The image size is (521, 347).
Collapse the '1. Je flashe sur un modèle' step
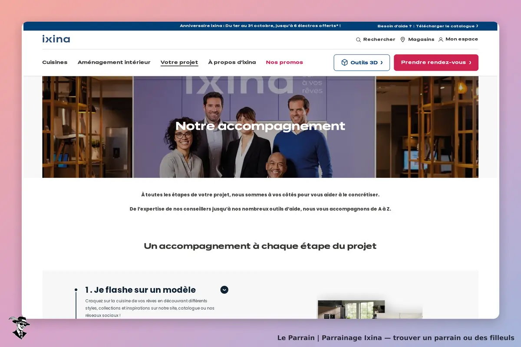(224, 290)
